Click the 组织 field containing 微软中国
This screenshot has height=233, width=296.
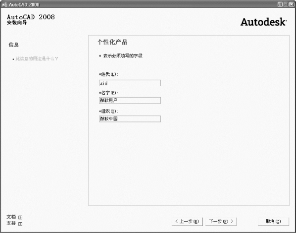point(130,119)
